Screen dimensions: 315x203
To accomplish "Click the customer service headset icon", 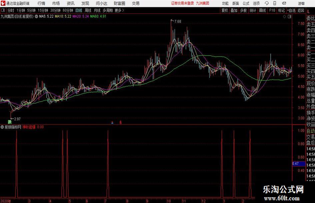I will click(x=267, y=3).
